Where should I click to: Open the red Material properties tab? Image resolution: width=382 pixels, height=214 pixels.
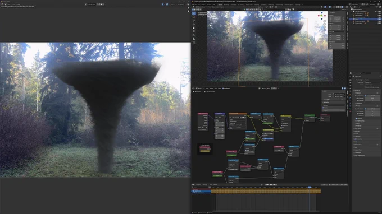pos(351,111)
